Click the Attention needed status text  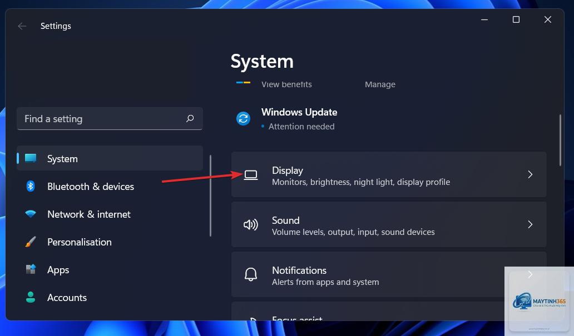pos(301,127)
